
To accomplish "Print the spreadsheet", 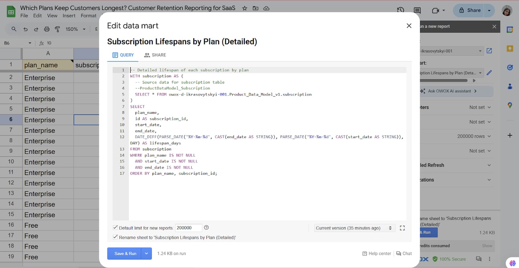I will point(47,29).
